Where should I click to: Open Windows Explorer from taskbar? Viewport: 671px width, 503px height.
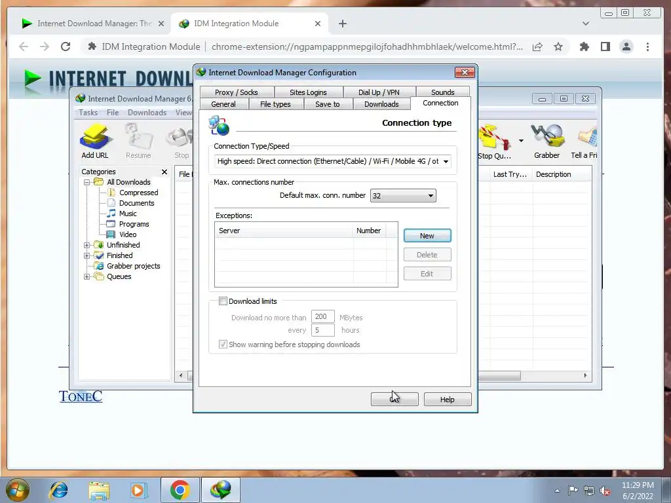click(99, 490)
